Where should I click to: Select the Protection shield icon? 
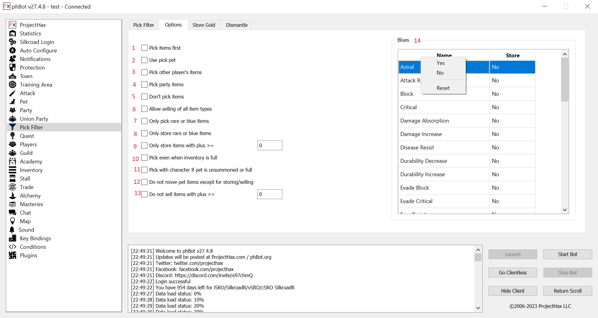coord(13,68)
